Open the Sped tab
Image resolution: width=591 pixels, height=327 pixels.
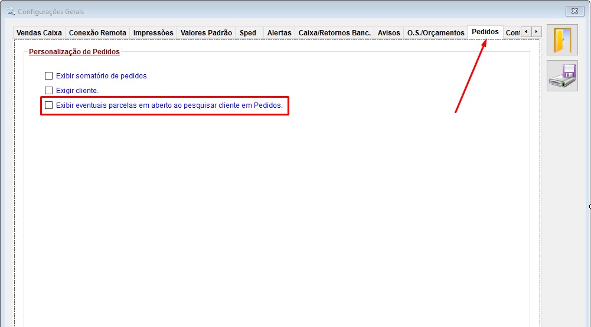click(248, 33)
